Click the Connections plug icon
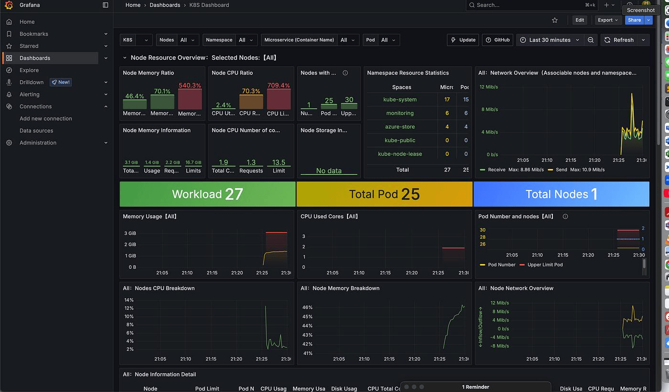 (9, 106)
